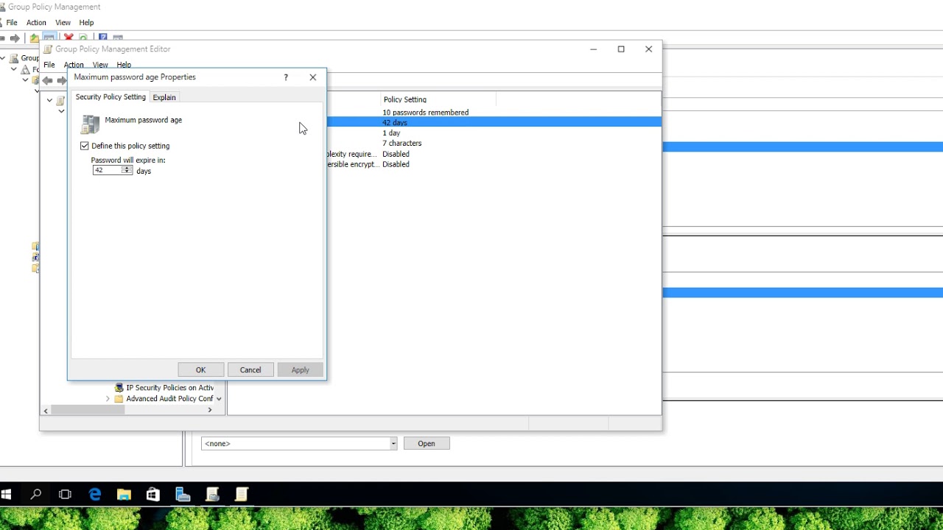The height and width of the screenshot is (530, 943).
Task: Click the tree pane scroll down arrow
Action: (219, 399)
